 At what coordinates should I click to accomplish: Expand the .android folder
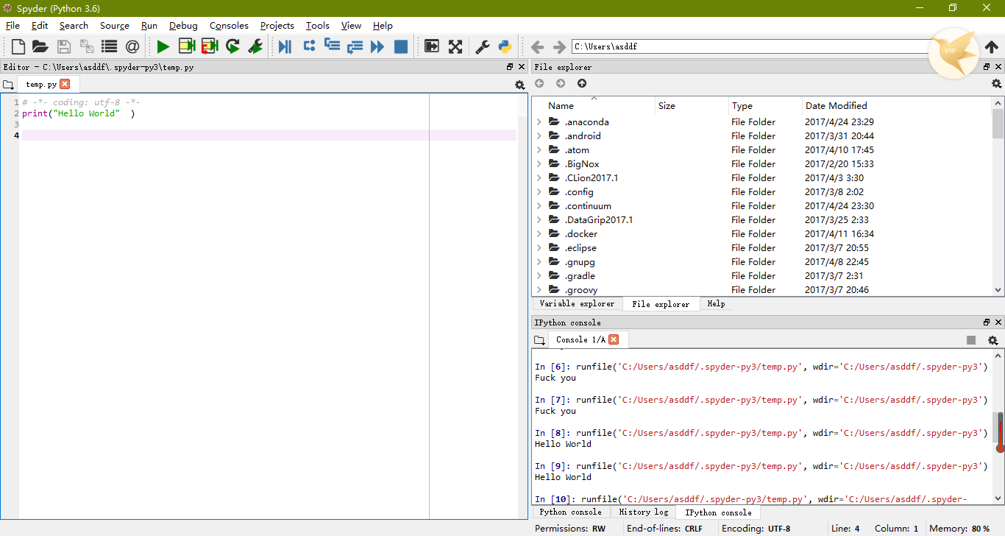coord(539,136)
